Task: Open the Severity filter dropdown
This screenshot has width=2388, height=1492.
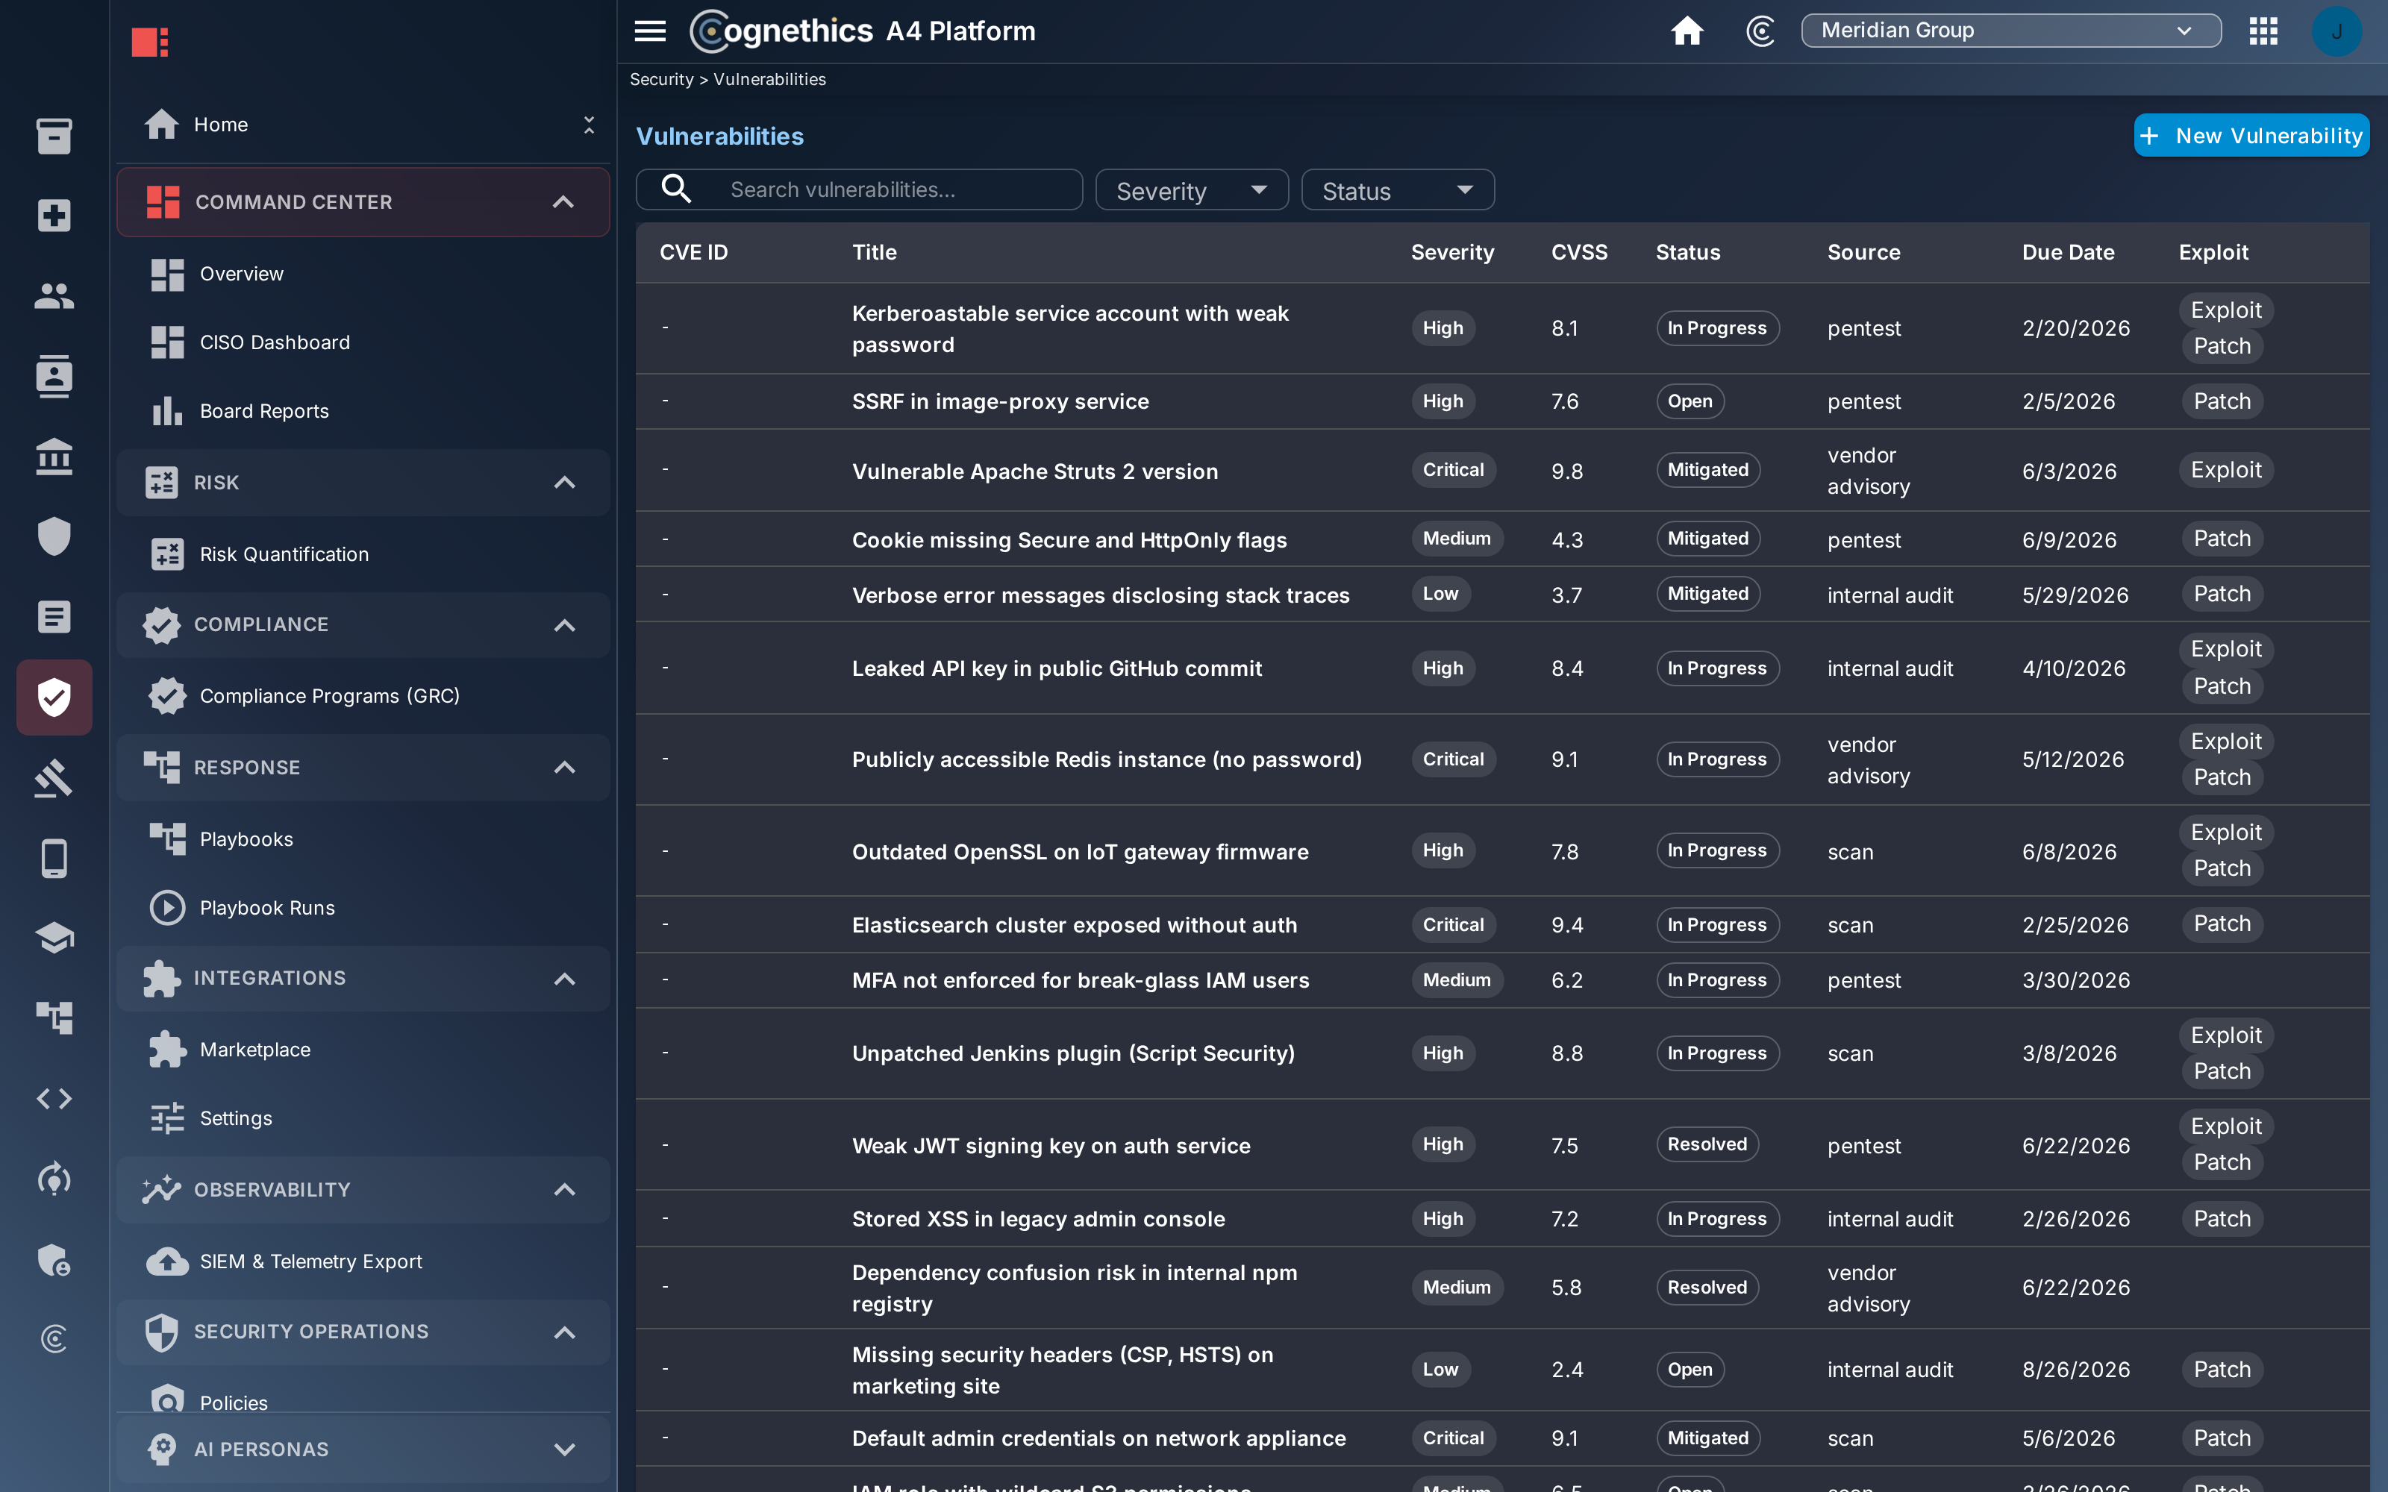Action: click(x=1192, y=189)
